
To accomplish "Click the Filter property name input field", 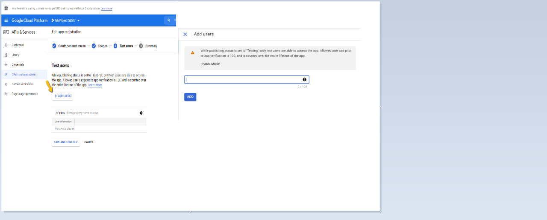I will tap(102, 113).
